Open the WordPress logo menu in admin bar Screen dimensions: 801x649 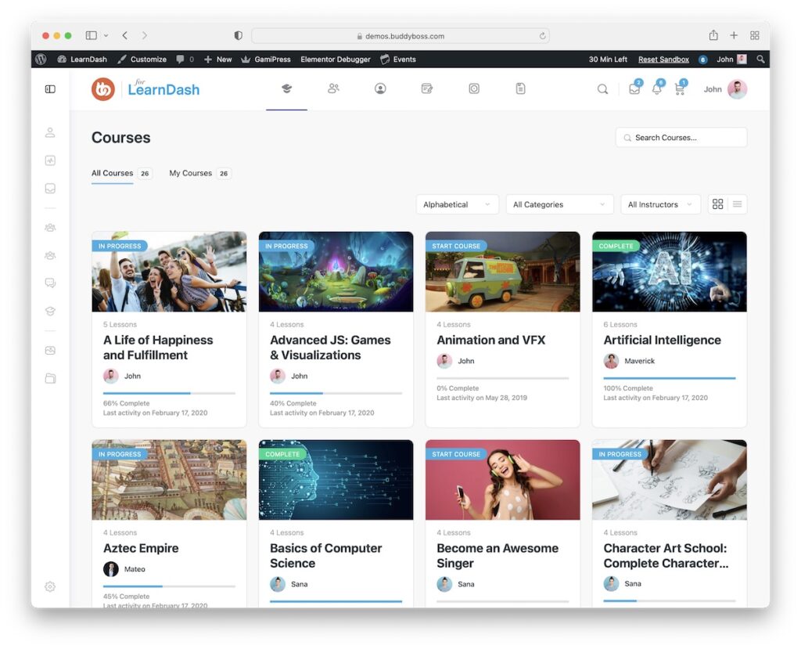[x=41, y=59]
